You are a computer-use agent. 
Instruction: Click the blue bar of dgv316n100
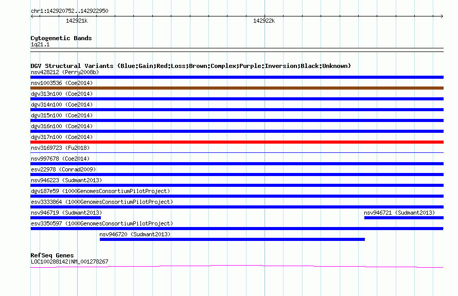coord(237,131)
